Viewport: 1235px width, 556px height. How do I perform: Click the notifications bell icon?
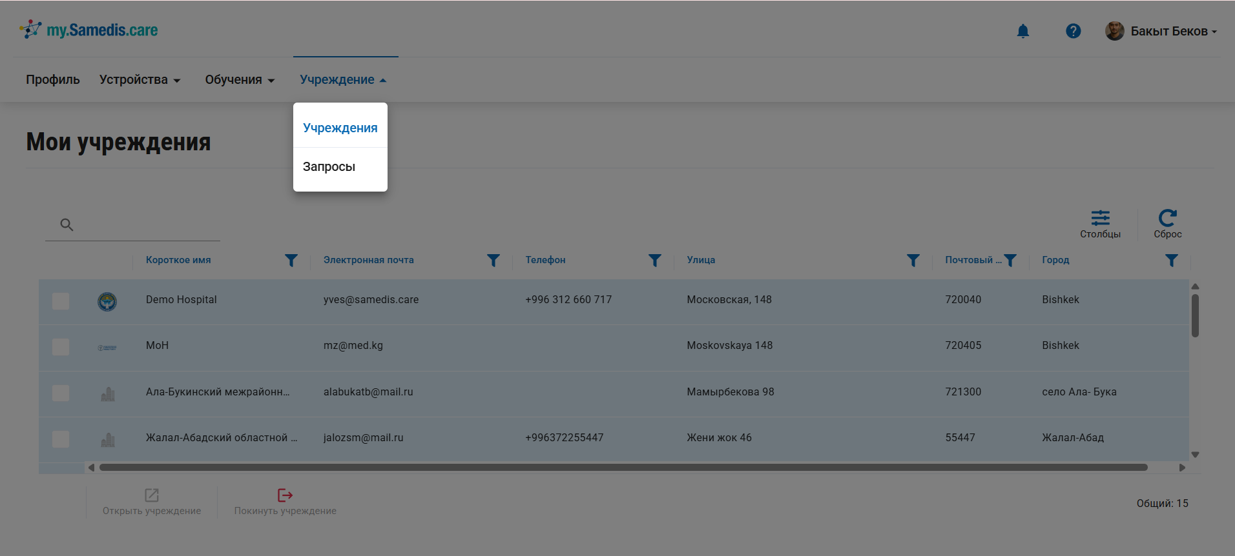click(x=1022, y=31)
